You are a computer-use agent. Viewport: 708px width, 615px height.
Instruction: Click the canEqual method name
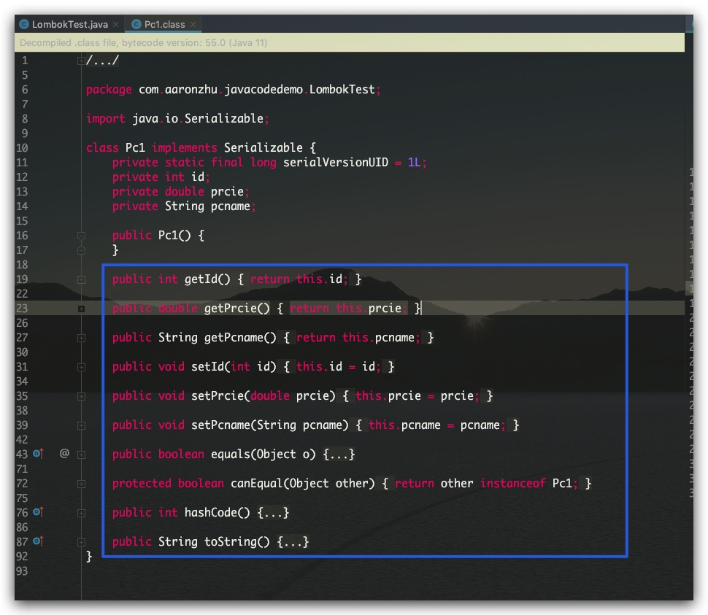pyautogui.click(x=256, y=483)
